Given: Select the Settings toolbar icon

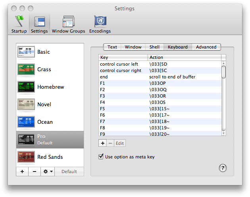Looking at the screenshot, I should pos(39,24).
